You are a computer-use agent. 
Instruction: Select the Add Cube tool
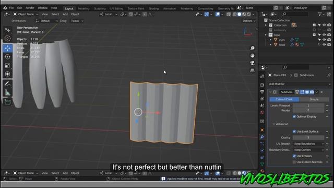pos(8,102)
